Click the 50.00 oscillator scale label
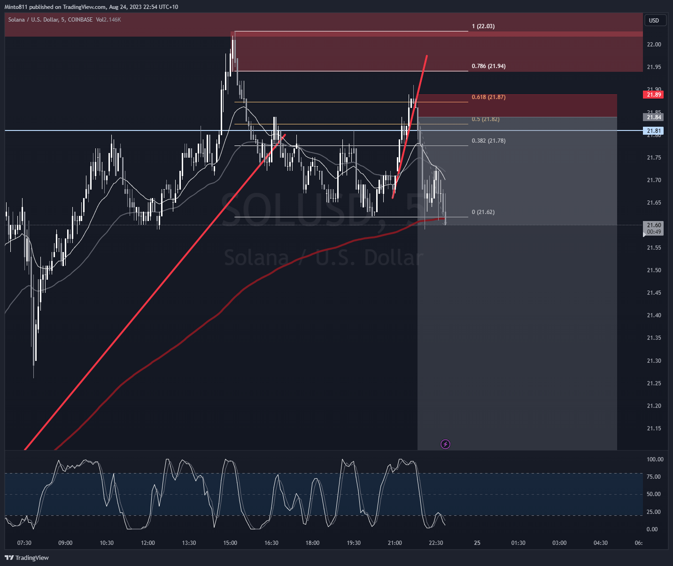This screenshot has width=673, height=566. tap(654, 494)
